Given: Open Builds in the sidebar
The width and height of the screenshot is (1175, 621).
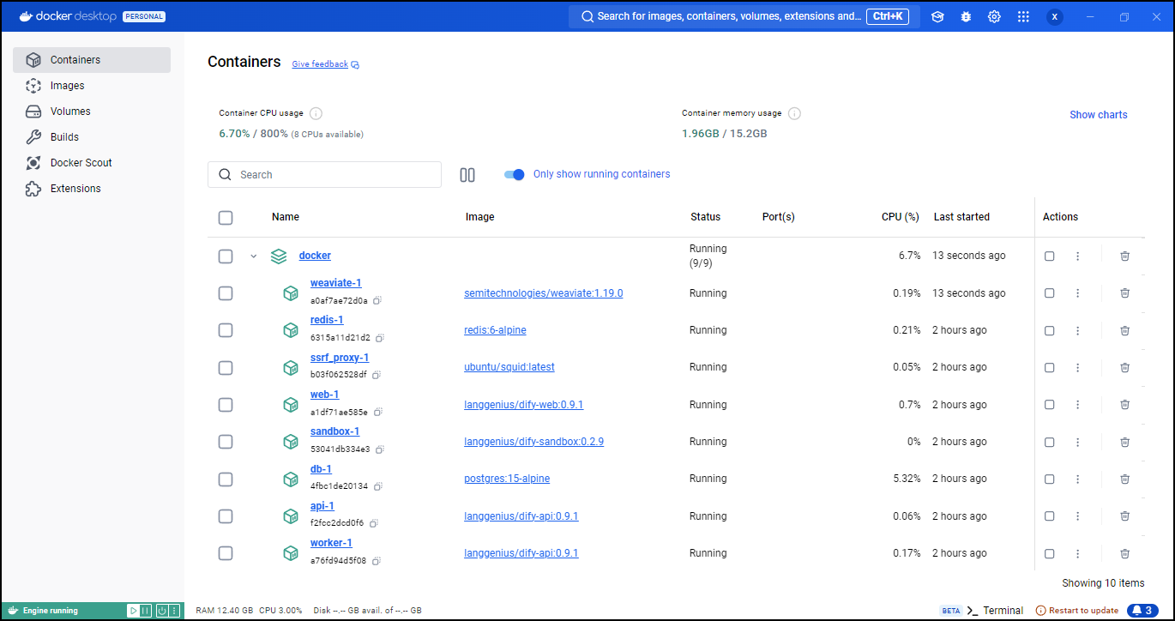Looking at the screenshot, I should [92, 137].
